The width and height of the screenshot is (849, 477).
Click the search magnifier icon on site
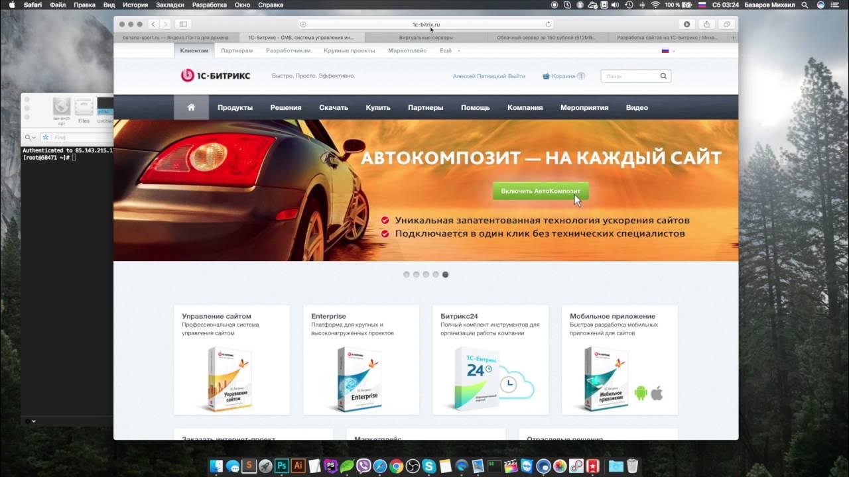pos(663,76)
